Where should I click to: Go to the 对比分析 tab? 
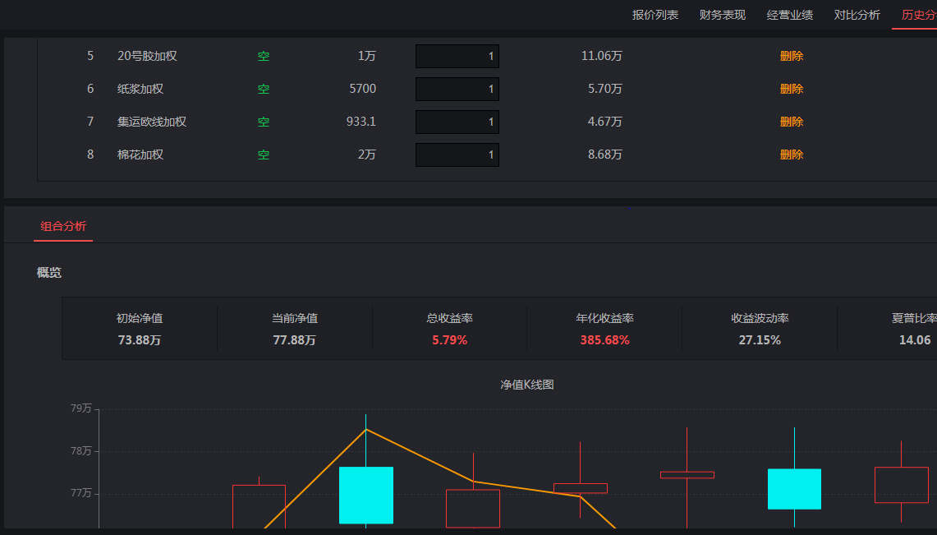point(857,15)
